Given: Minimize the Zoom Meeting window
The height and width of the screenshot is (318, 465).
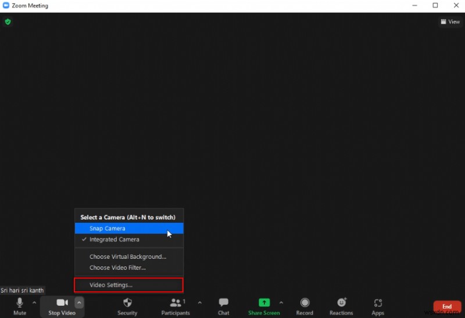Looking at the screenshot, I should [414, 5].
